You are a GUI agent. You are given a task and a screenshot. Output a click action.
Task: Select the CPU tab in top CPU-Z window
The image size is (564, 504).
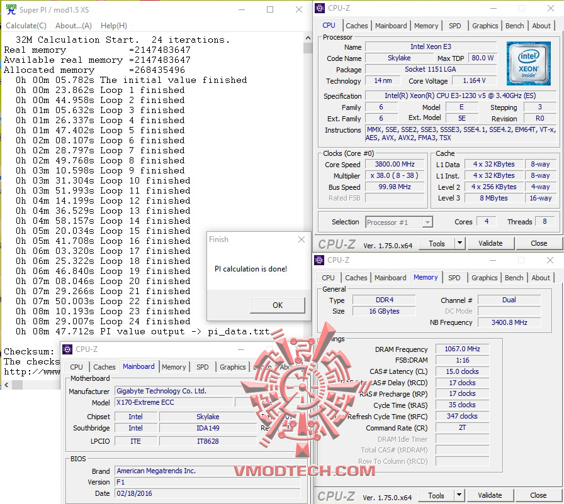[329, 25]
